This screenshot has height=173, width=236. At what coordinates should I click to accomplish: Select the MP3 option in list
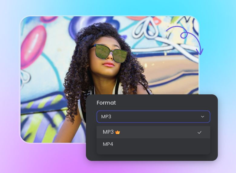(153, 132)
